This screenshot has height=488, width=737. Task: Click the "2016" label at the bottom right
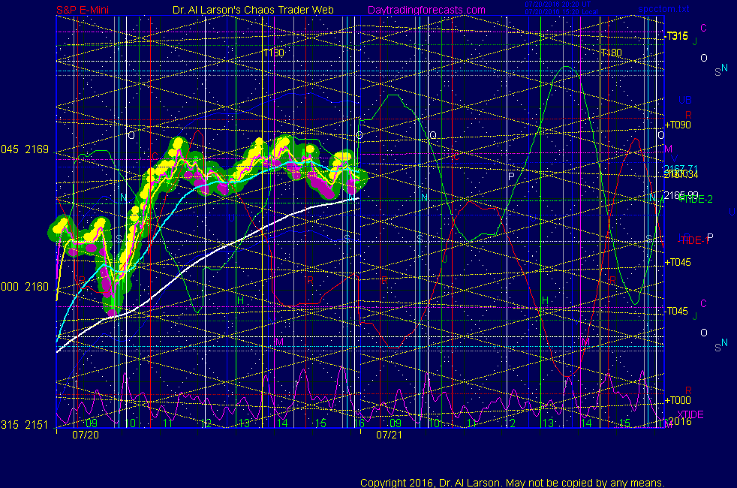click(680, 422)
